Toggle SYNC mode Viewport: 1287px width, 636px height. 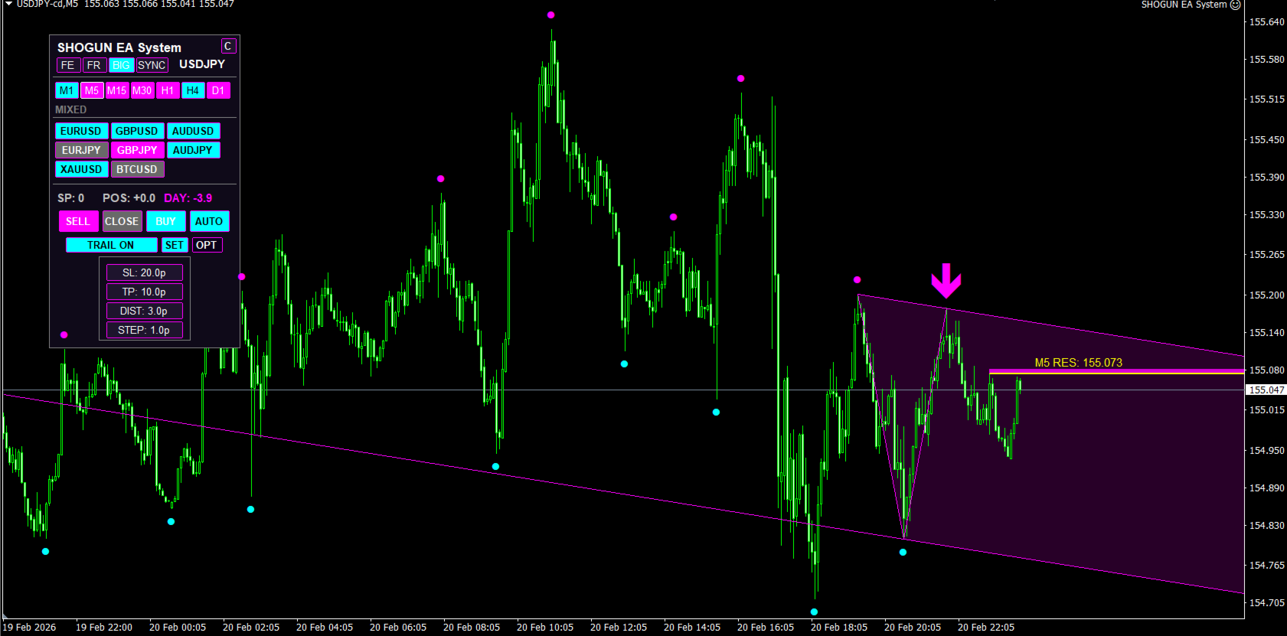coord(152,65)
